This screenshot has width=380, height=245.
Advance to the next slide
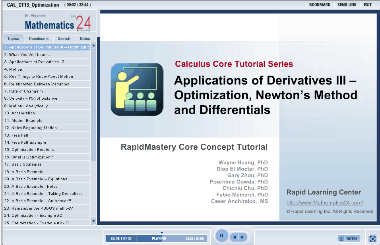point(242,237)
